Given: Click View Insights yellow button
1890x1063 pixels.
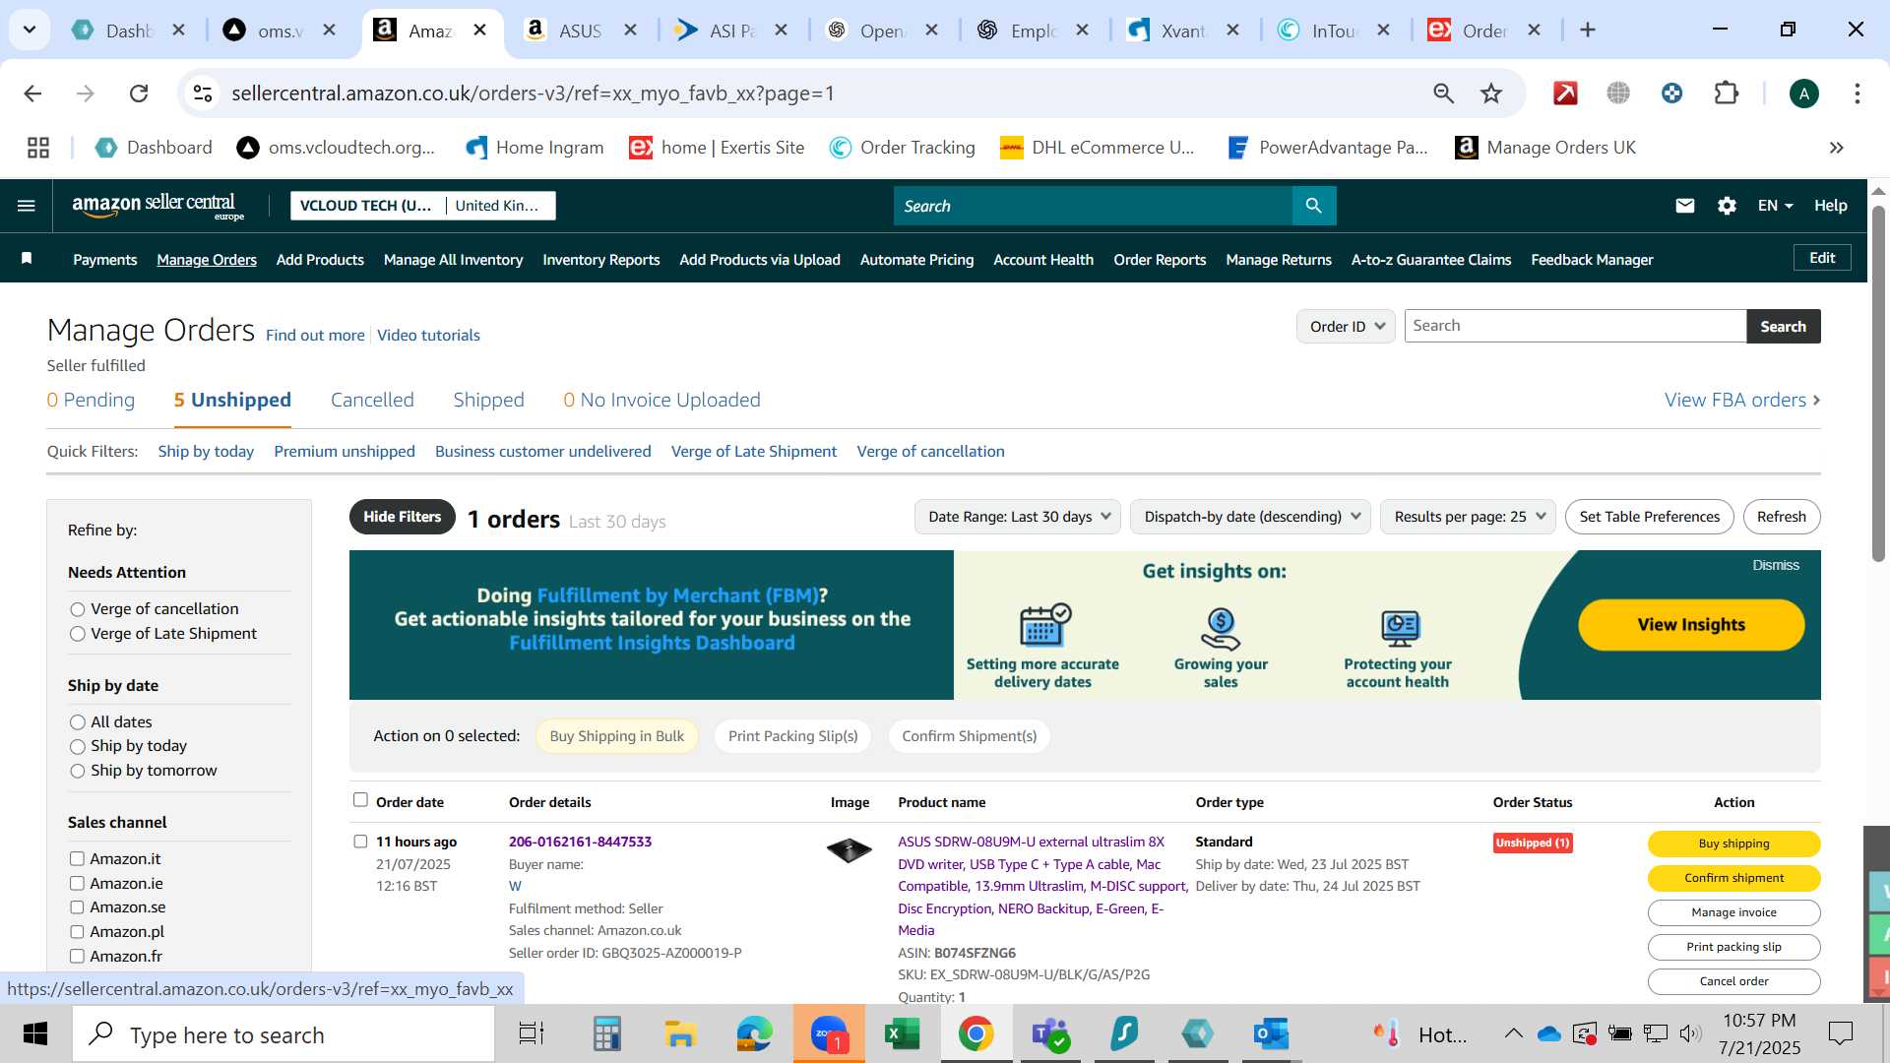Looking at the screenshot, I should pyautogui.click(x=1691, y=625).
